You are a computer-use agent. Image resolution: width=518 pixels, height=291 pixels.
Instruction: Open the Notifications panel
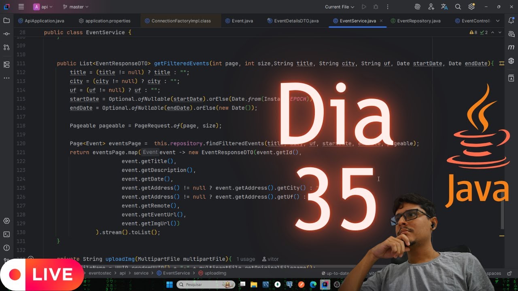511,21
